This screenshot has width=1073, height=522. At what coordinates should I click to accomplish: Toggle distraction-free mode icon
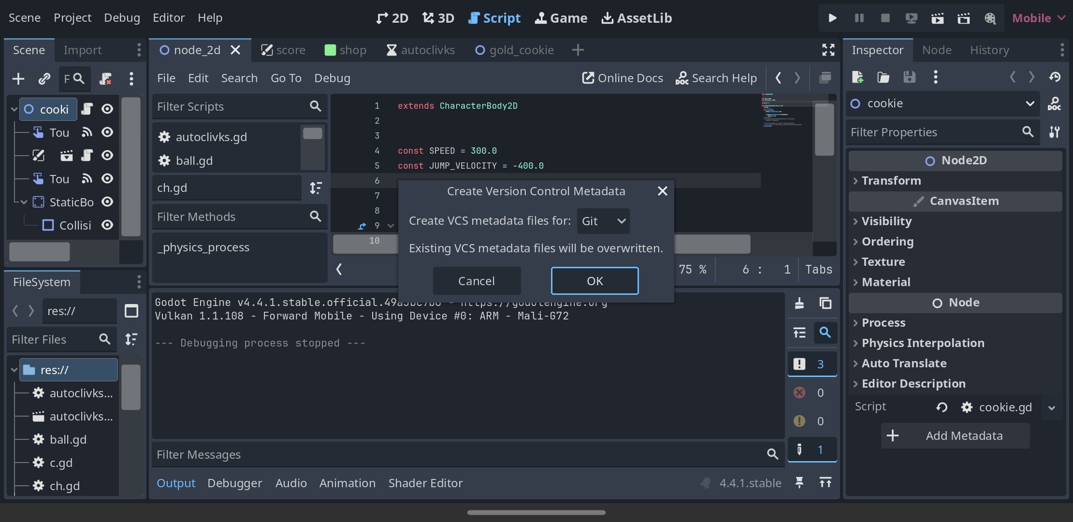coord(828,50)
